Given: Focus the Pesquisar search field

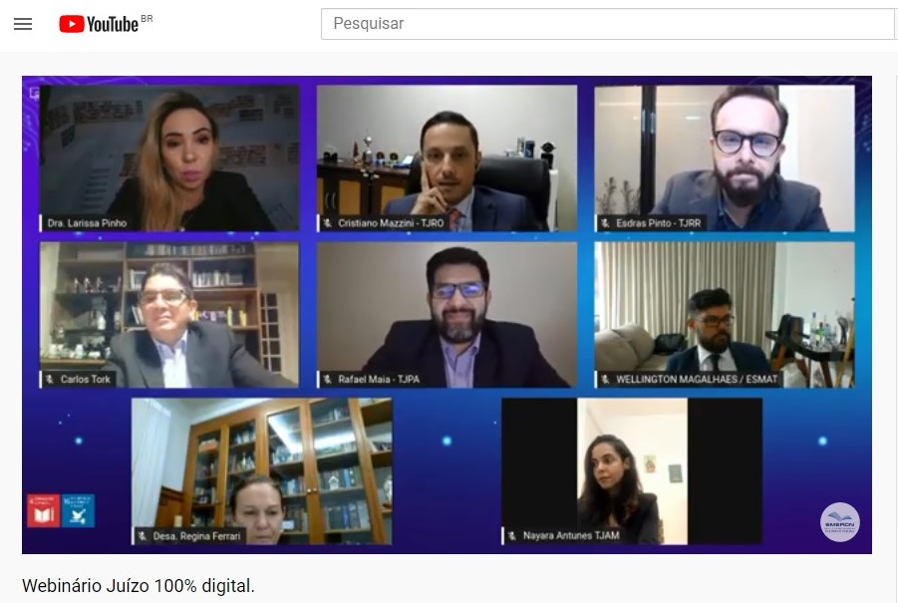Looking at the screenshot, I should click(609, 24).
